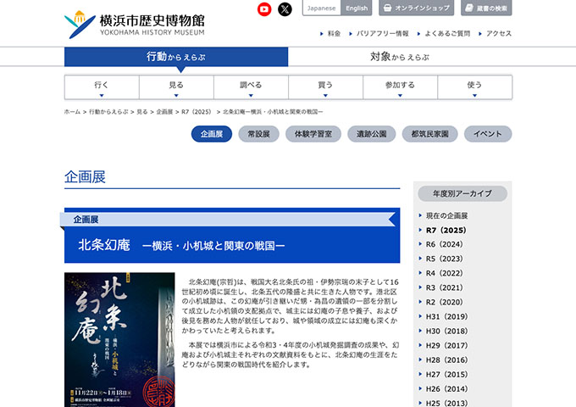Open R2（2020） archive link
This screenshot has width=576, height=407.
444,302
